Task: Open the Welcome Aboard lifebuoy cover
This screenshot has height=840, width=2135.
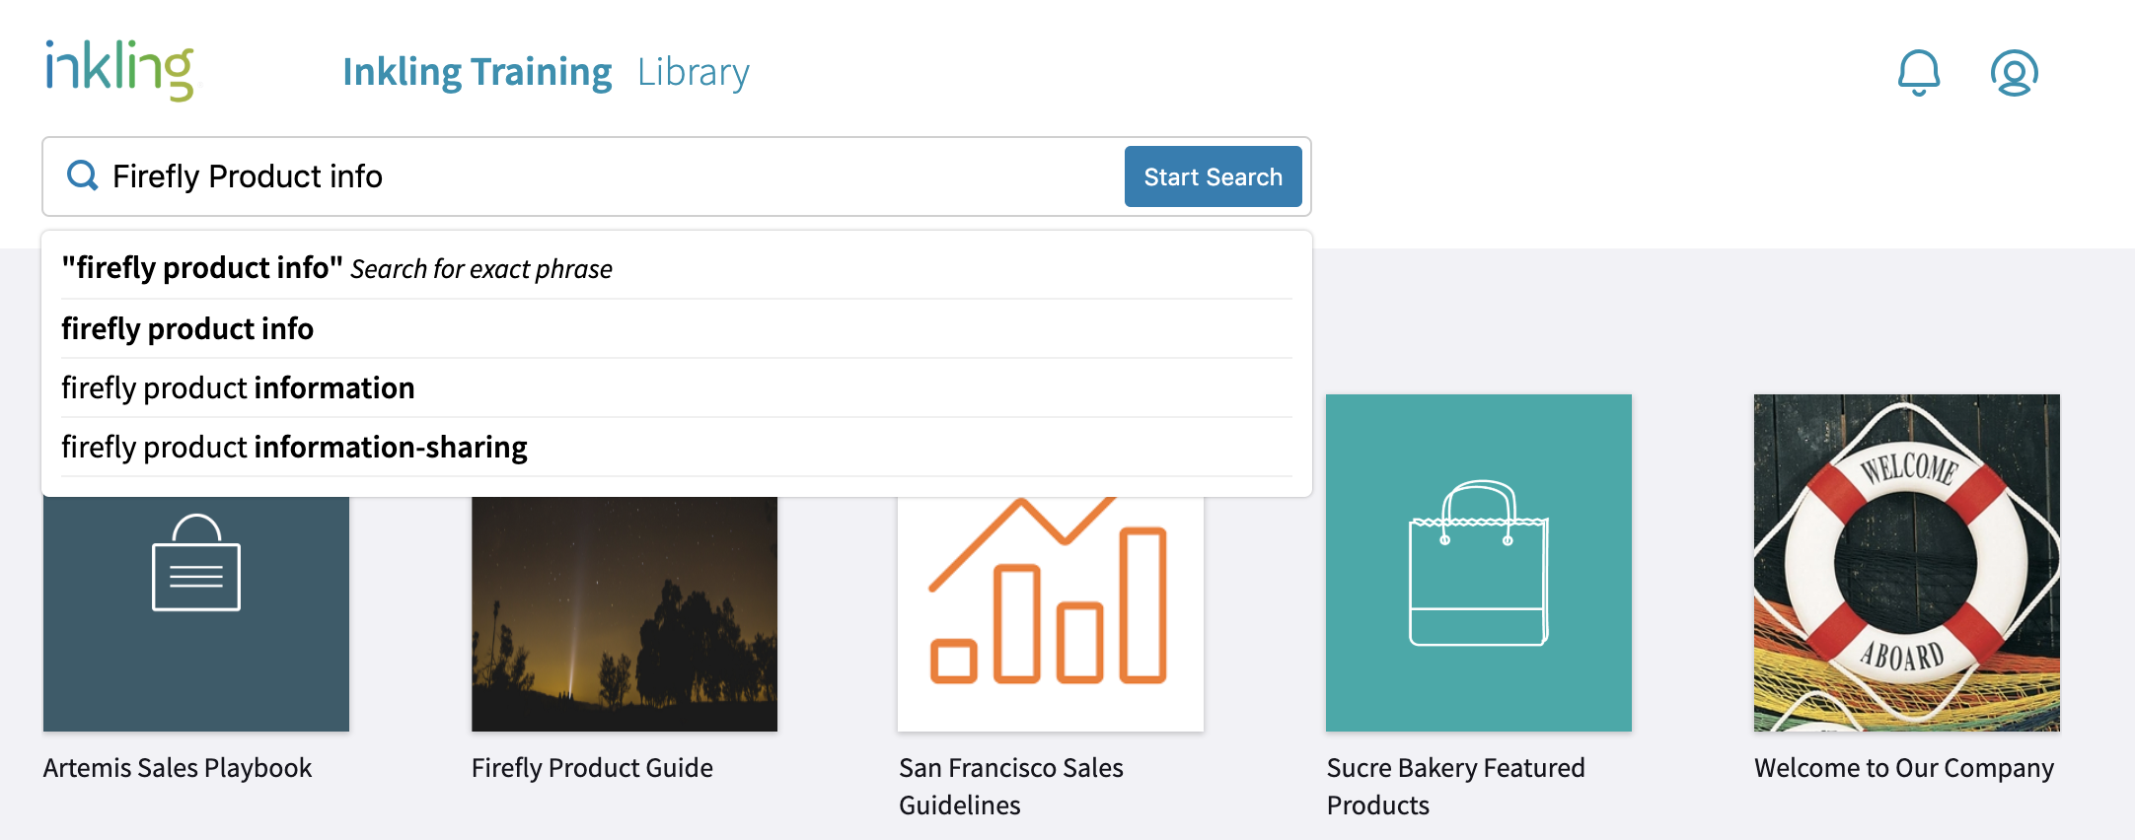Action: pos(1907,563)
